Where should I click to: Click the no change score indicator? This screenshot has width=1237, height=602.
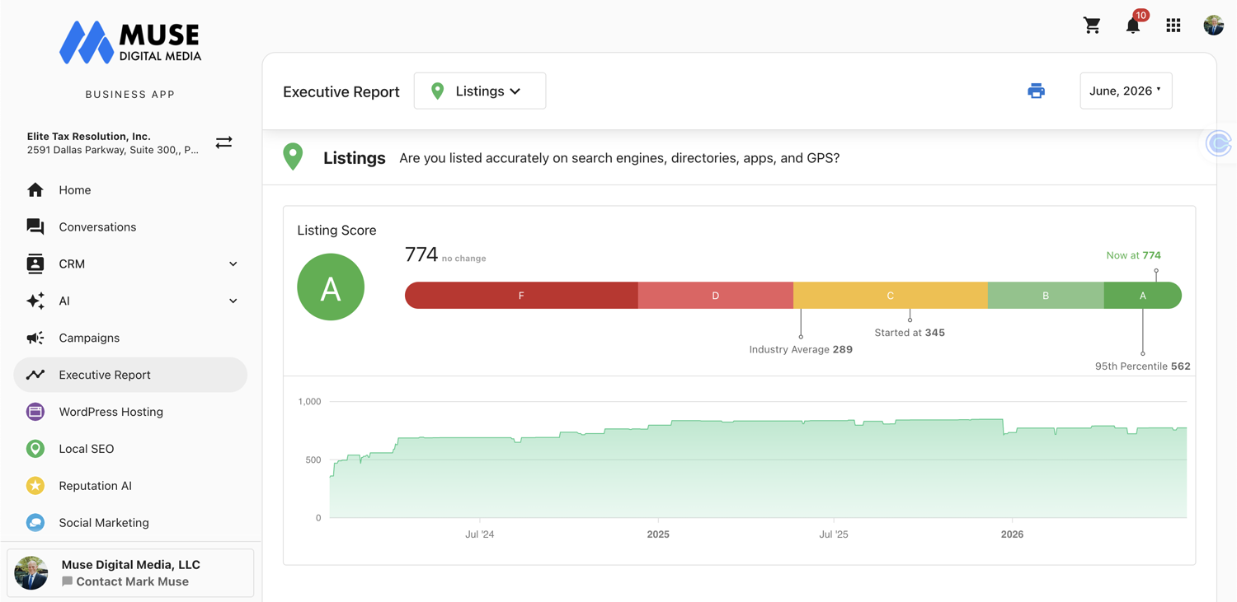point(463,259)
